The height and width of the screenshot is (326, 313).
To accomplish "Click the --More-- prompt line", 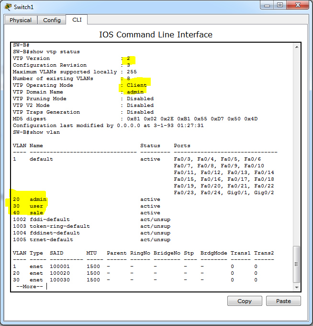I will (x=30, y=287).
